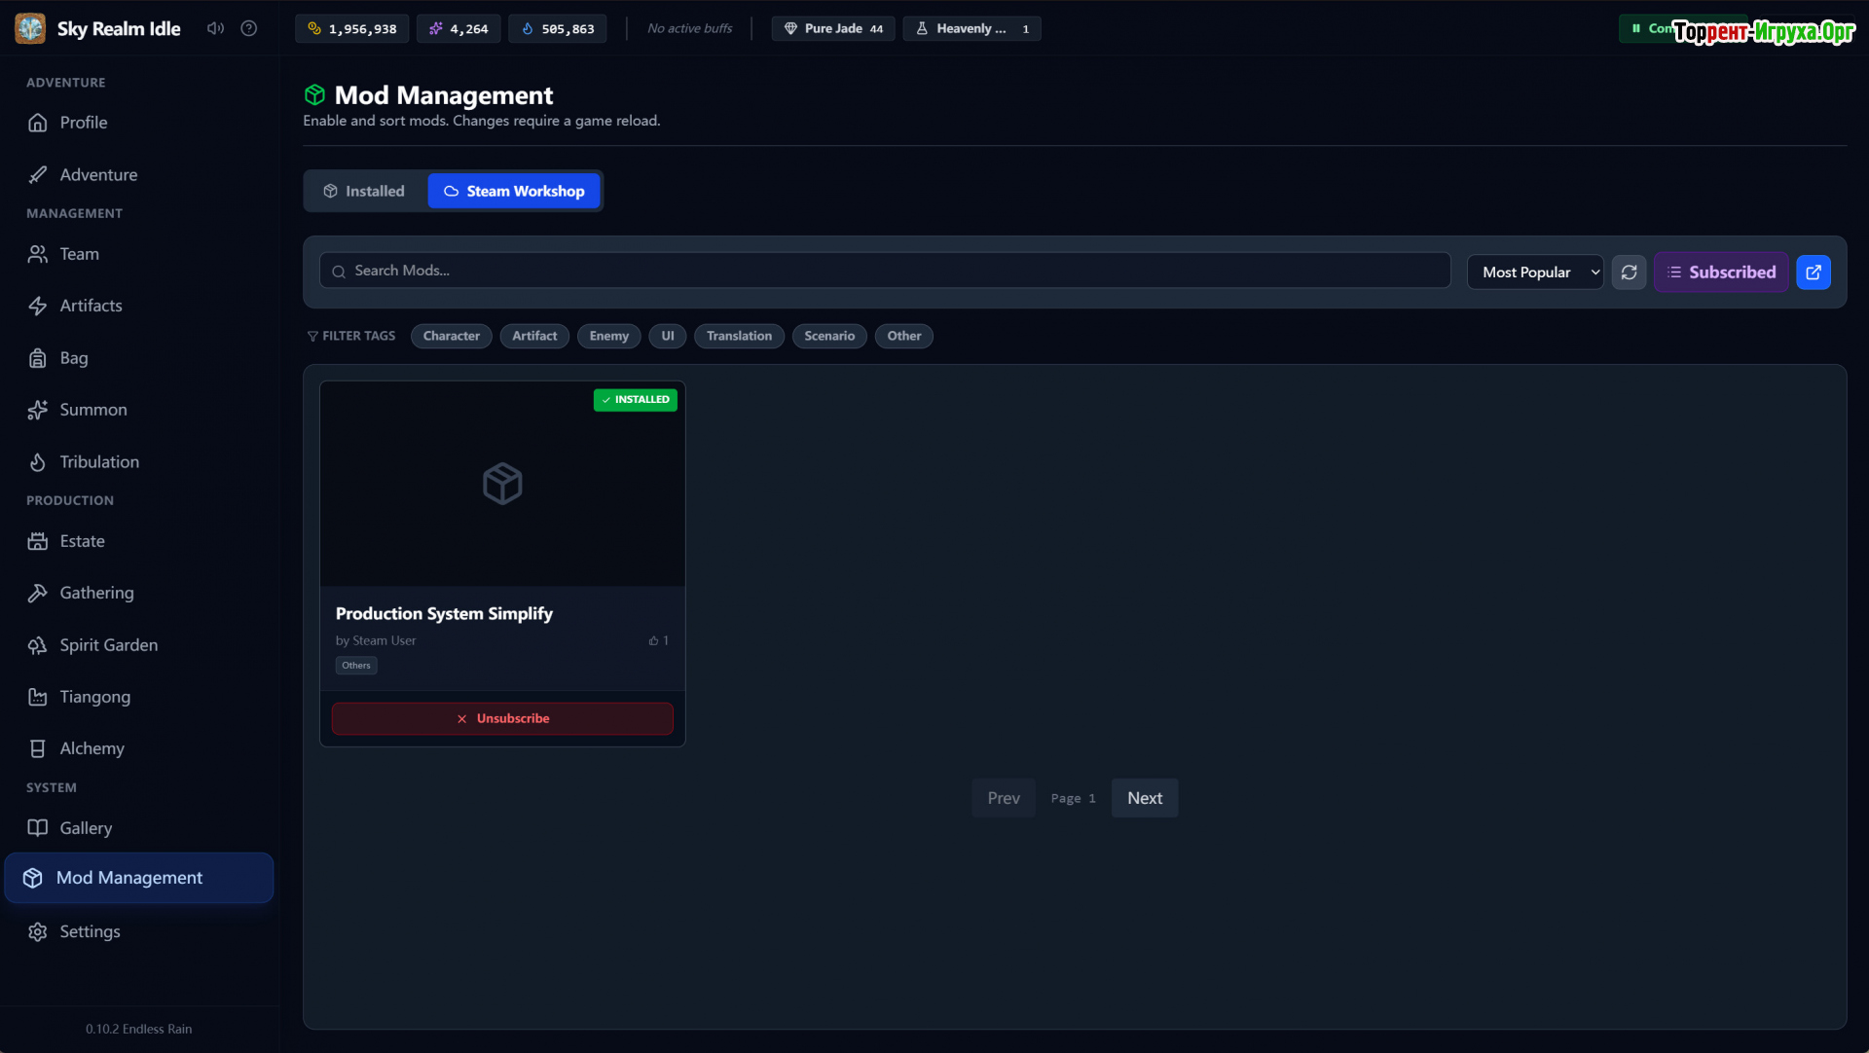Screen dimensions: 1869x1053
Task: Enable the Translation filter tag
Action: [739, 336]
